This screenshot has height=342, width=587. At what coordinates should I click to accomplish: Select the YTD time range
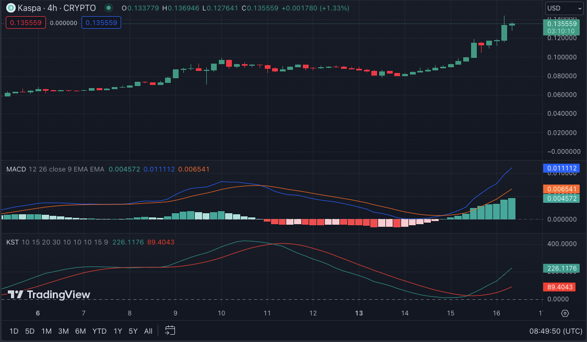coord(99,331)
